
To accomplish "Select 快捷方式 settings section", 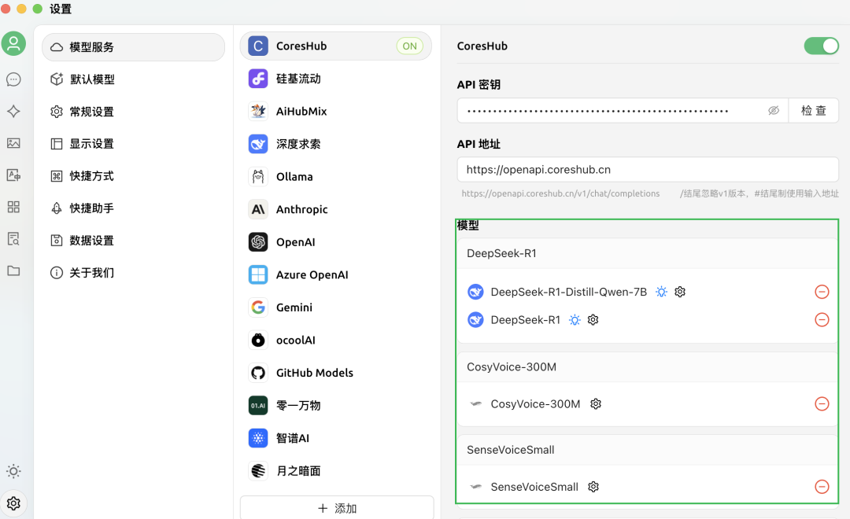I will [133, 176].
